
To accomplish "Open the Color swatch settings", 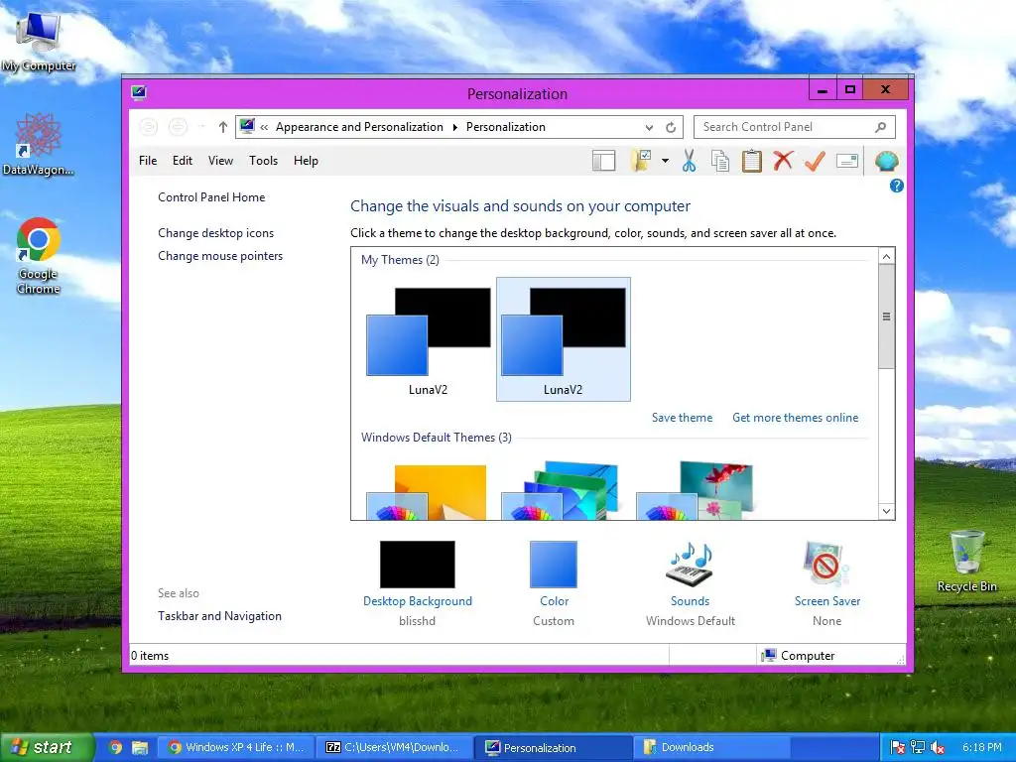I will coord(554,565).
